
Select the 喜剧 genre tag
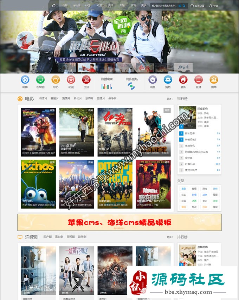(x=184, y=189)
